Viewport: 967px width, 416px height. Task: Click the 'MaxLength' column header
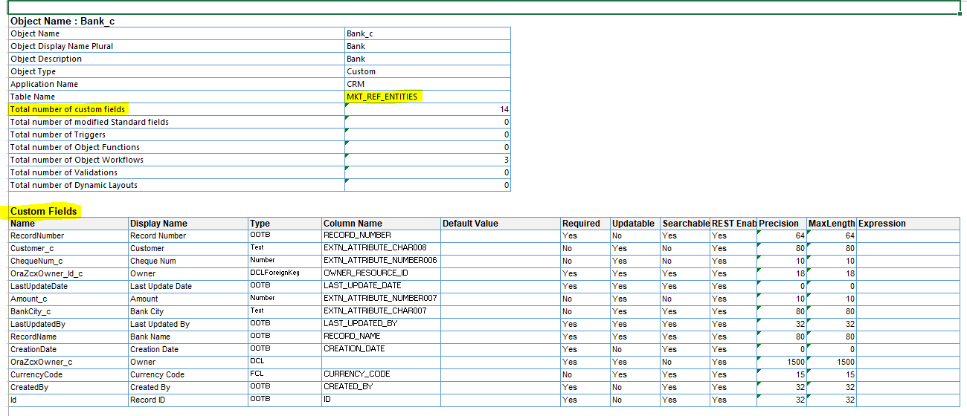(832, 224)
